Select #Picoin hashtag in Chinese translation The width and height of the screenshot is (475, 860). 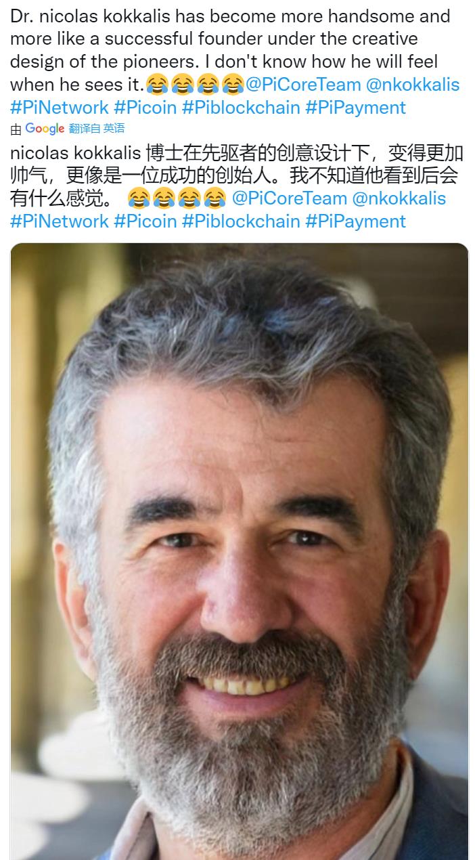(x=145, y=221)
